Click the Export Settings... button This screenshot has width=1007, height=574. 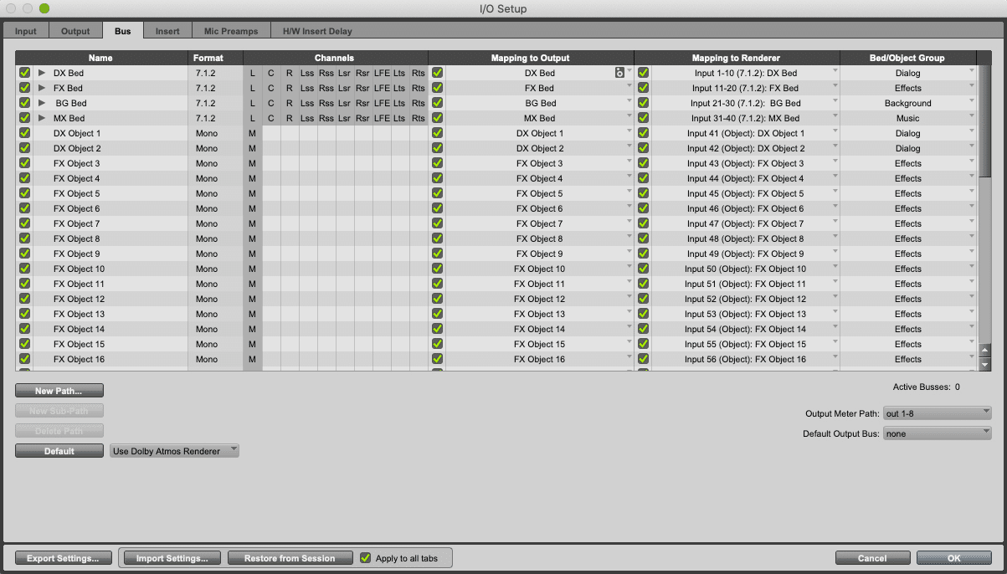click(x=63, y=558)
